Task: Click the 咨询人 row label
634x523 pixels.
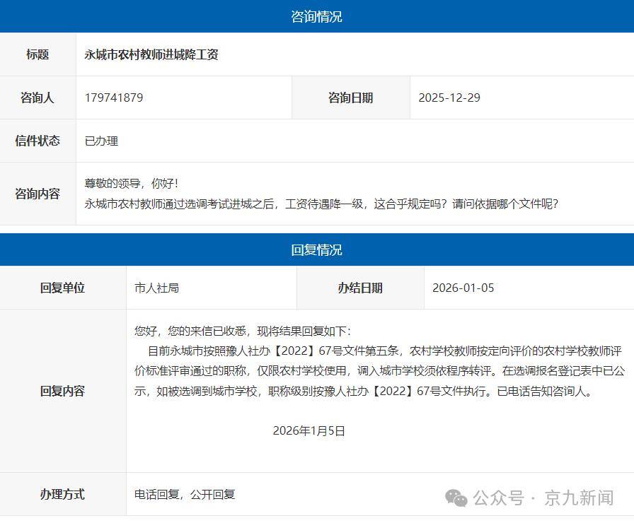Action: (38, 98)
